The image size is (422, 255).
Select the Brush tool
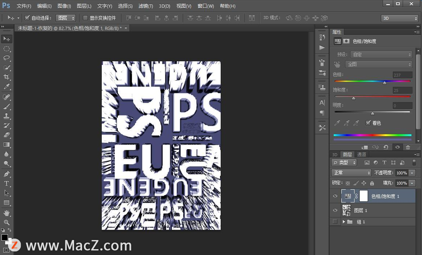(x=7, y=107)
